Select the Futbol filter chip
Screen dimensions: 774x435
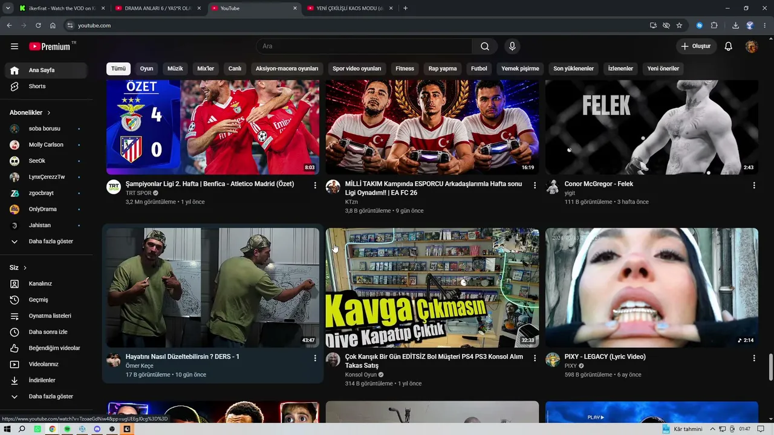[479, 68]
